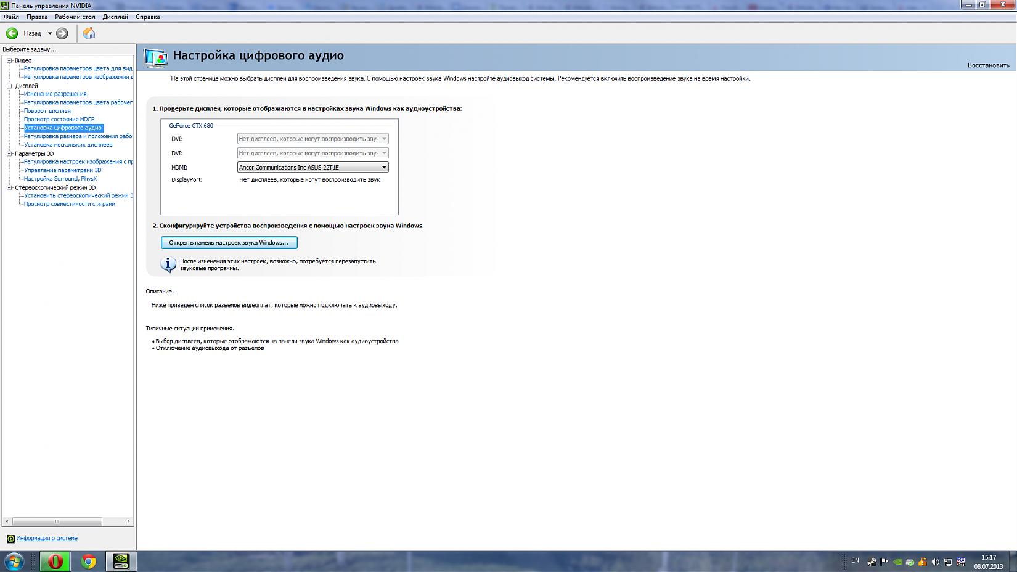Click the red-and-blue tray icon beside the clock
The width and height of the screenshot is (1017, 572).
click(x=960, y=562)
